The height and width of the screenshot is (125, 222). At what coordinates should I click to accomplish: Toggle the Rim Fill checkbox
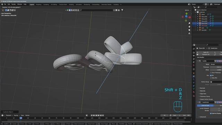[x=211, y=76]
